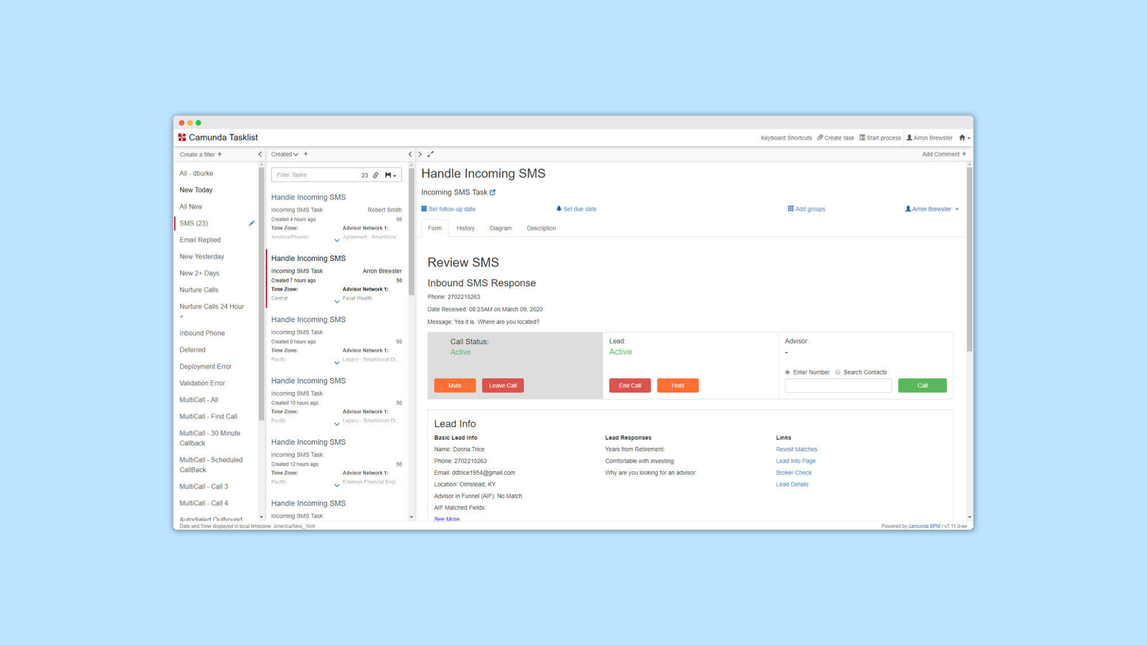Open the Broker Check link
Screen dimensions: 1147x645
click(794, 472)
